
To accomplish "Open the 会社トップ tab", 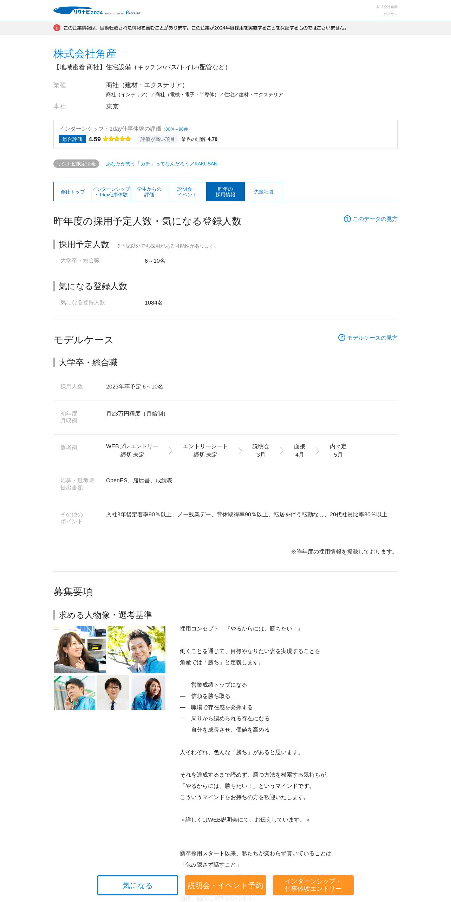I will click(x=73, y=192).
